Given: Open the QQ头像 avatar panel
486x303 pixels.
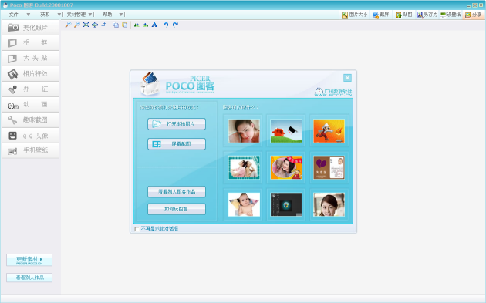Looking at the screenshot, I should 30,136.
